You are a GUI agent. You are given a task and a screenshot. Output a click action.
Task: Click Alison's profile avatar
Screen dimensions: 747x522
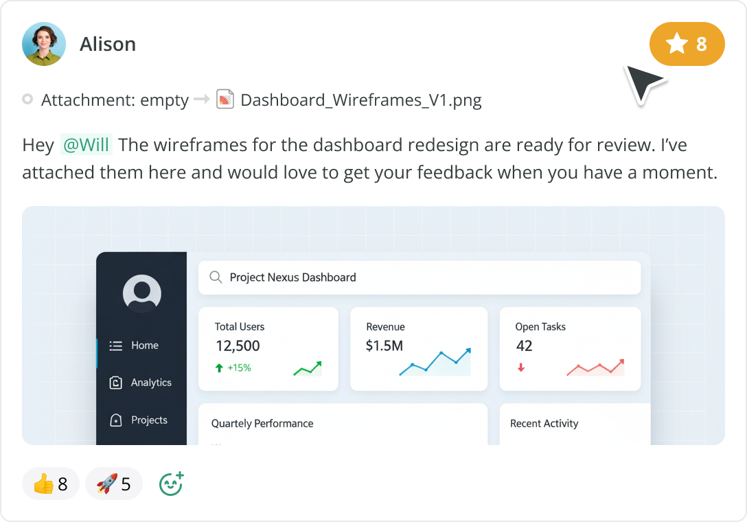coord(44,44)
